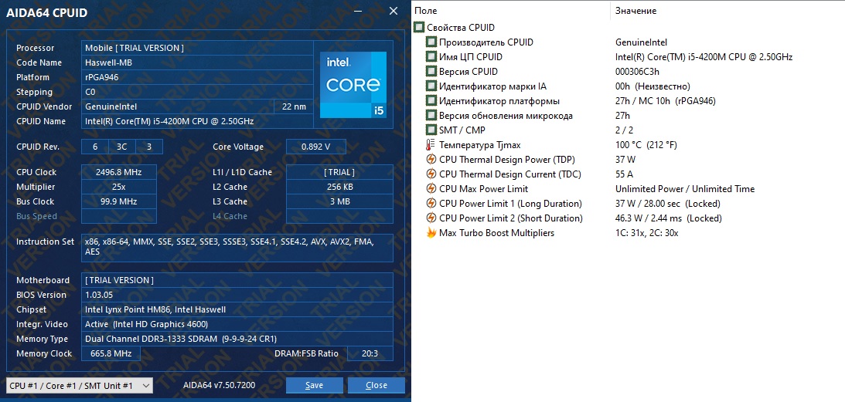The image size is (845, 402).
Task: Click the value 000306C3h
Action: (637, 72)
